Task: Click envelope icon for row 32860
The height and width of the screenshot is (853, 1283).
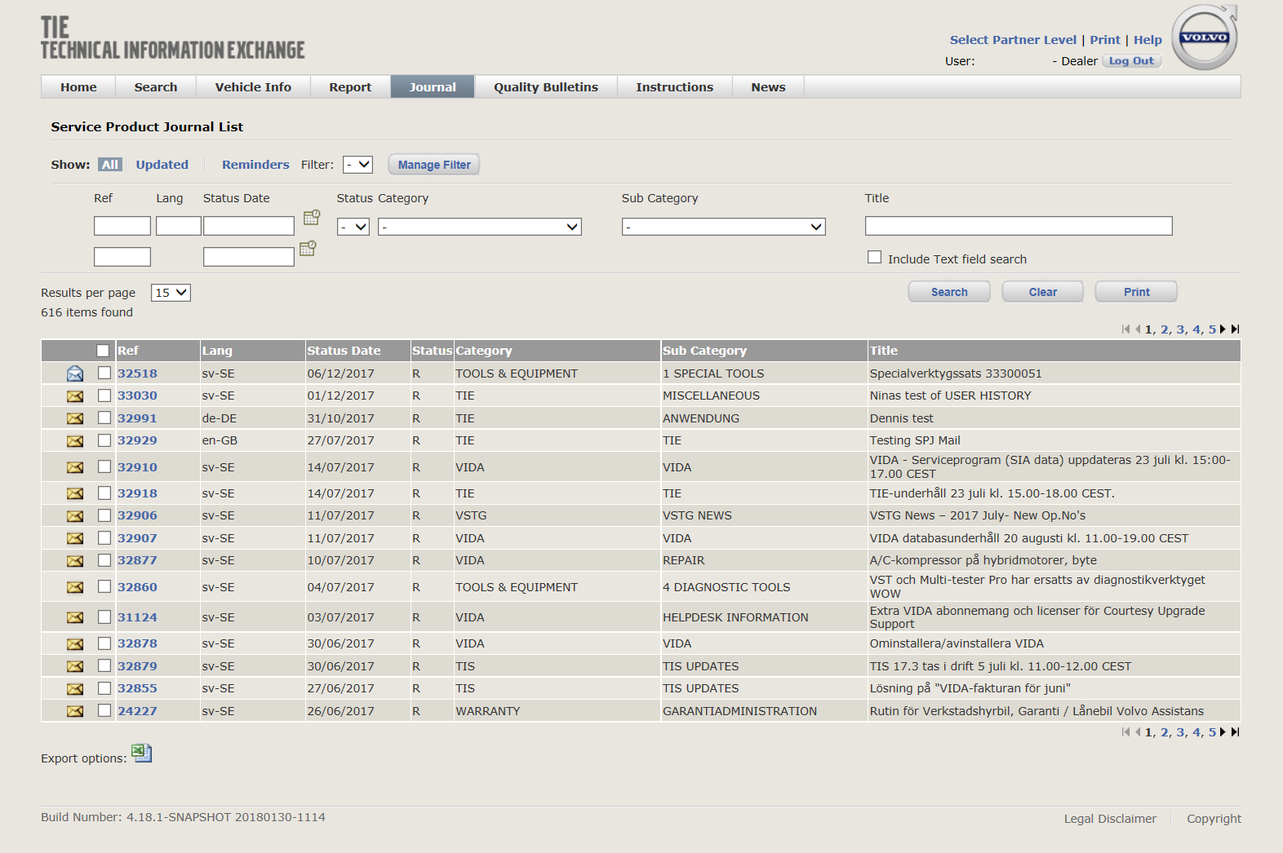Action: [x=75, y=588]
